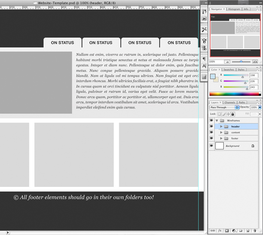The height and width of the screenshot is (235, 263).
Task: Select the footer group layer
Action: click(x=236, y=138)
